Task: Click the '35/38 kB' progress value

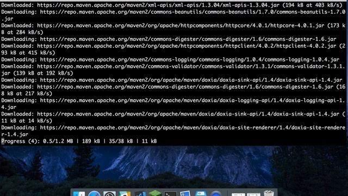Action: point(121,141)
